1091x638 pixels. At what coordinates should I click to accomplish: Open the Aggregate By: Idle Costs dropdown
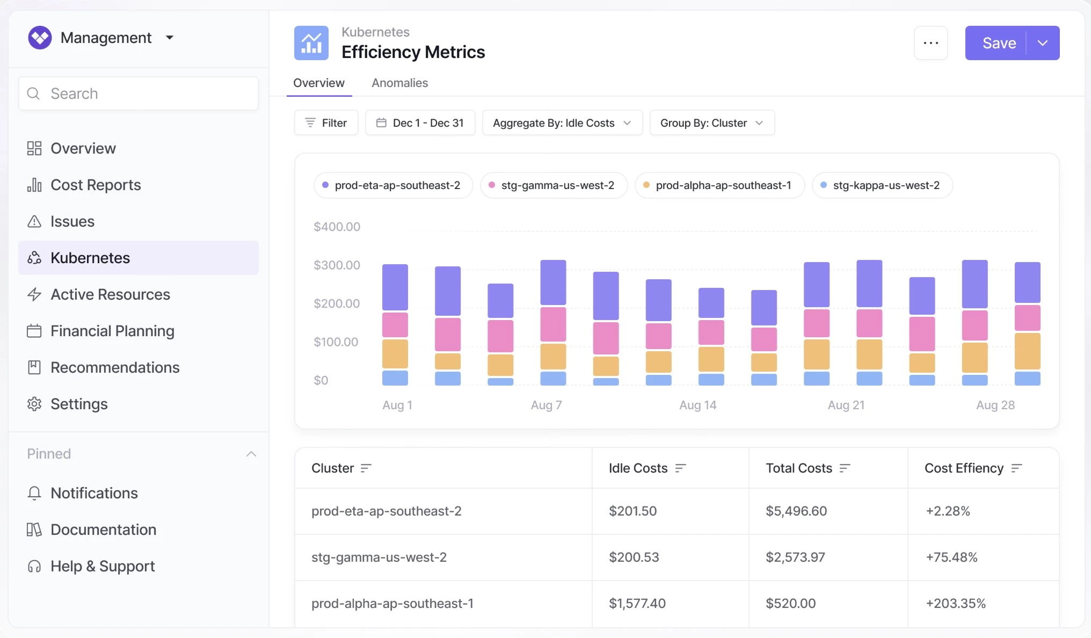click(x=562, y=123)
